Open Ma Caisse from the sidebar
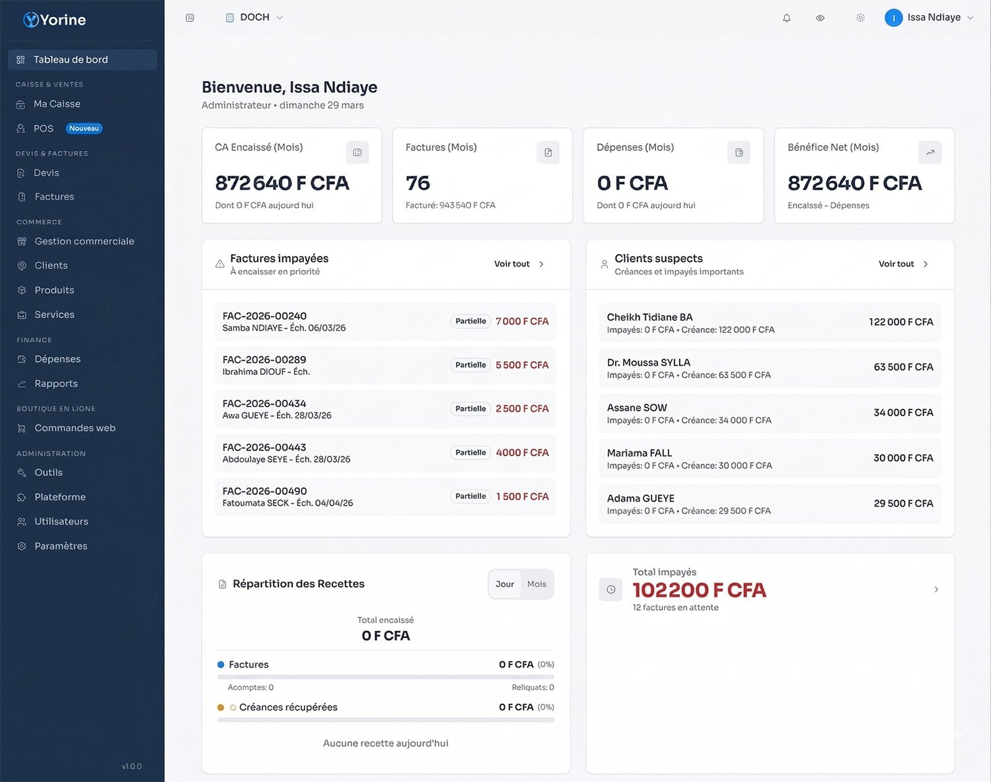This screenshot has height=782, width=991. [x=57, y=104]
